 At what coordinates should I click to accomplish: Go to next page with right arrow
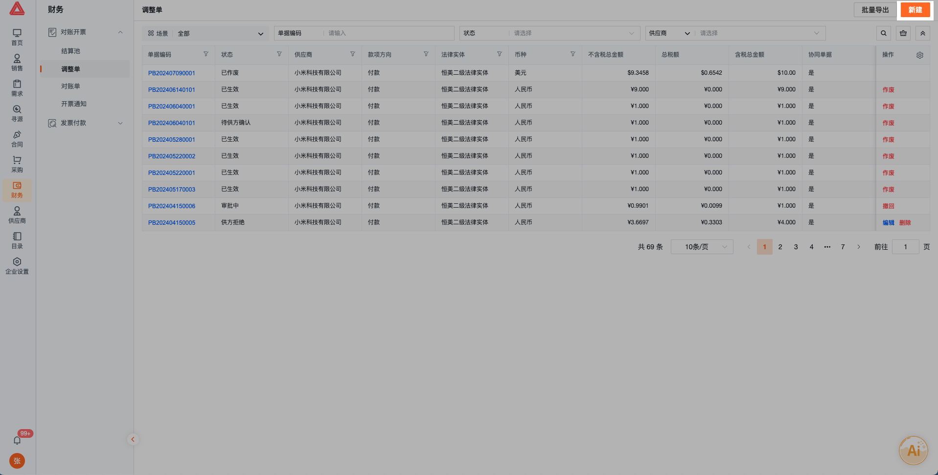858,247
